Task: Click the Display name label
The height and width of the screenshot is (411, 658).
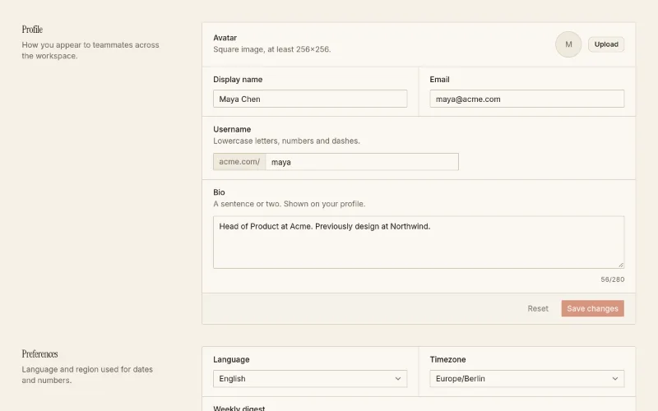Action: click(x=238, y=80)
